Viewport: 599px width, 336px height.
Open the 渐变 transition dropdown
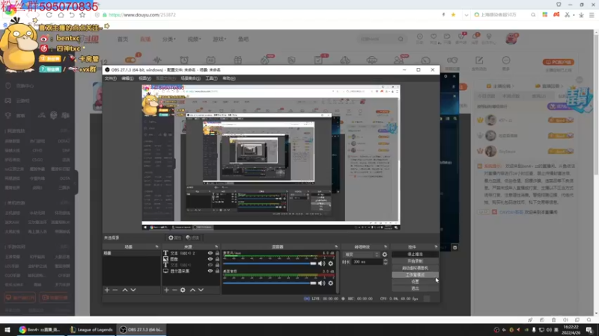(x=362, y=255)
